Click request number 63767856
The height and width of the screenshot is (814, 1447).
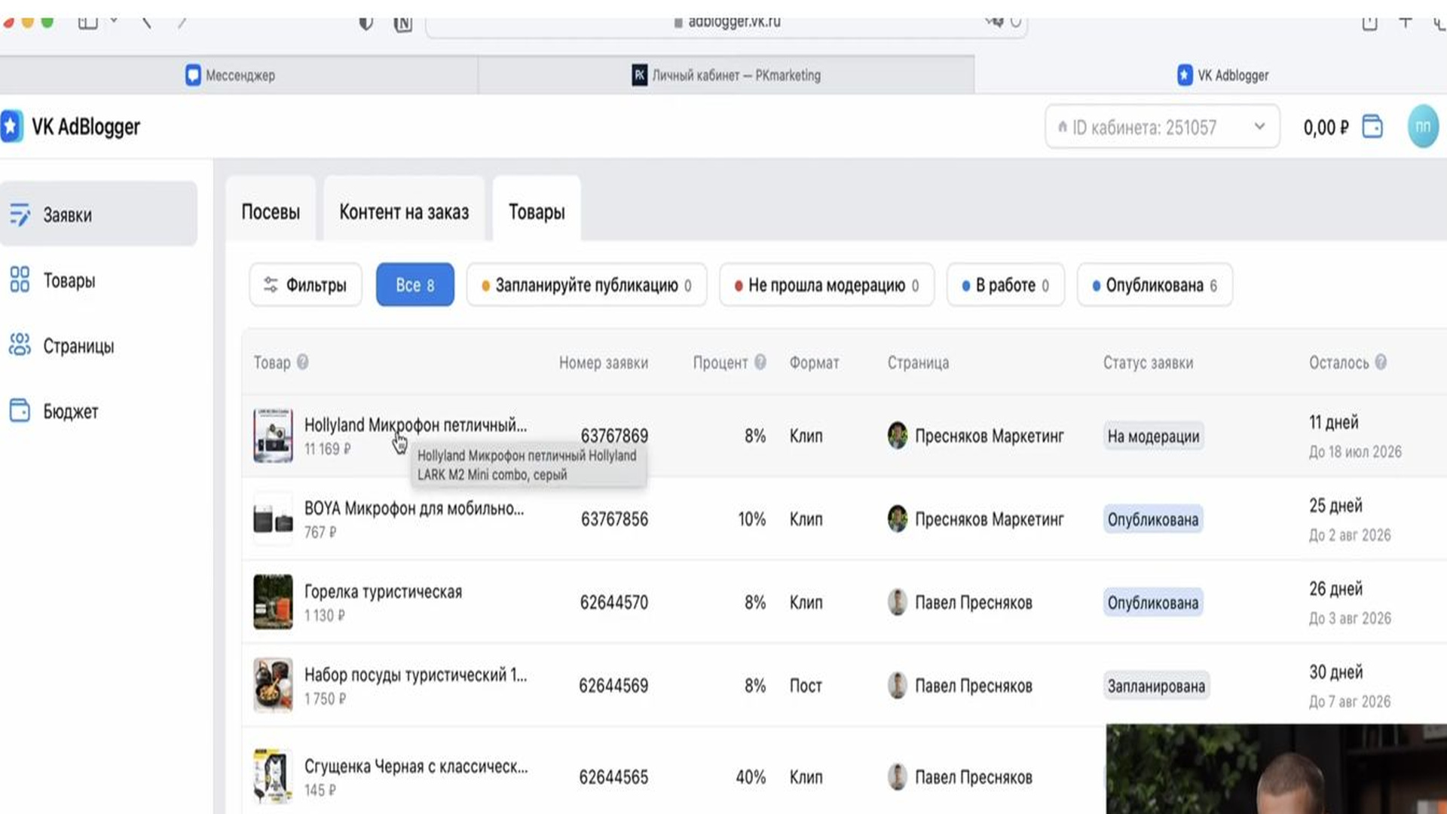(x=614, y=519)
